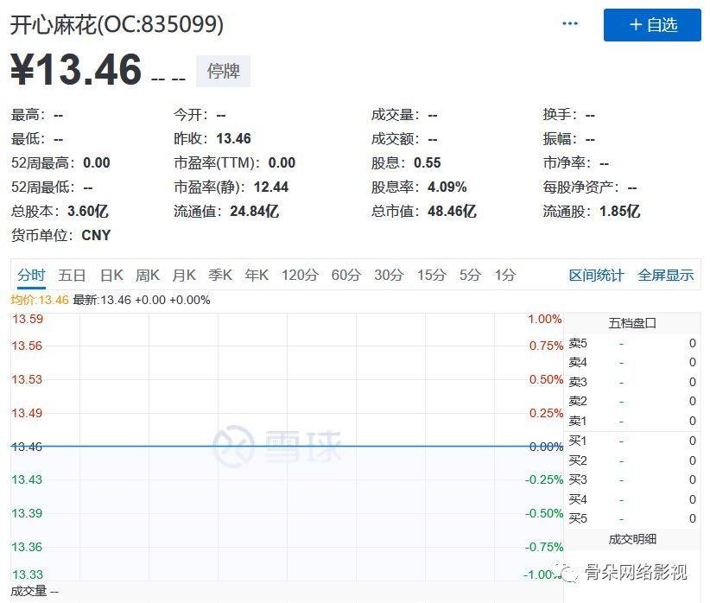
Task: Open the 年K yearly candlestick tab
Action: click(x=257, y=275)
